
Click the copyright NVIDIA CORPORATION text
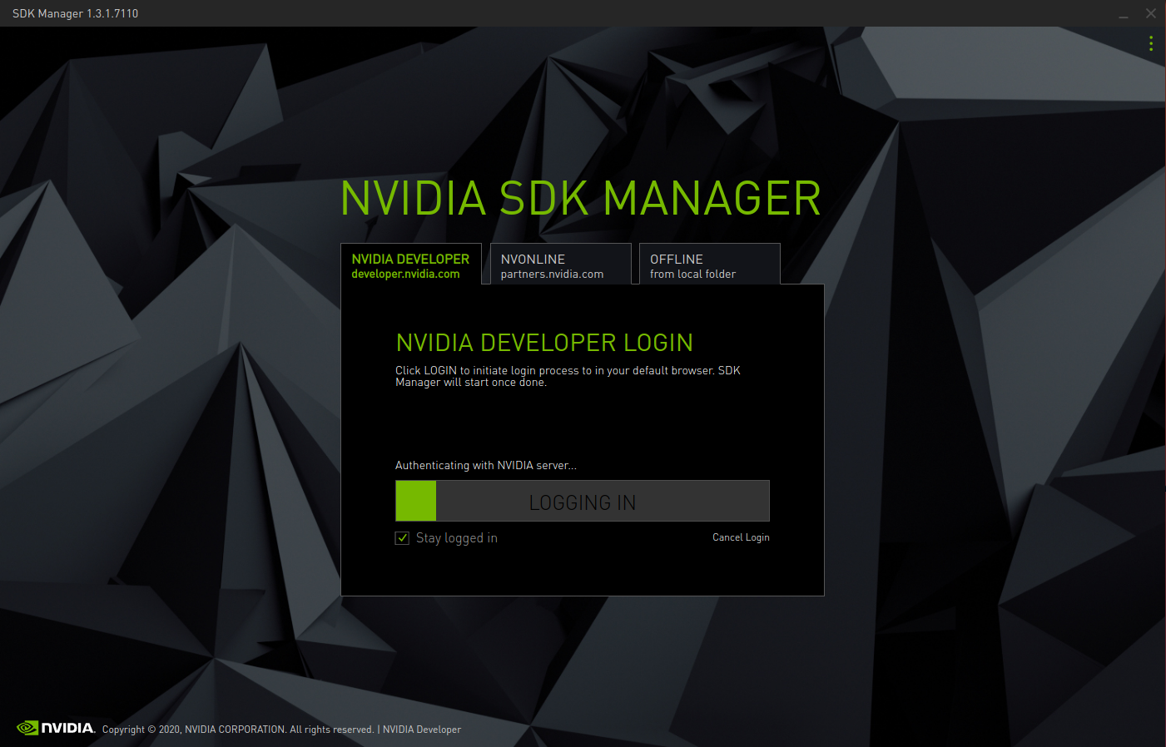click(238, 730)
